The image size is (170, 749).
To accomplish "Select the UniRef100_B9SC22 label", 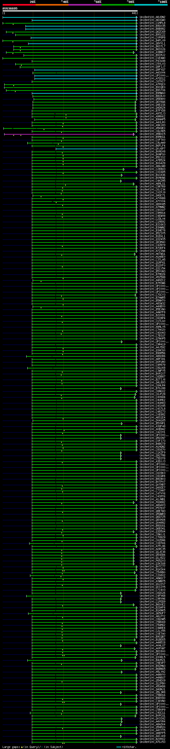I will (x=152, y=35).
